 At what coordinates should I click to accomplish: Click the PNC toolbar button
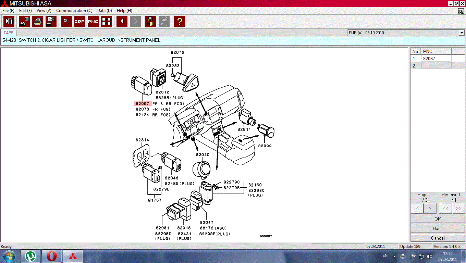(x=93, y=22)
